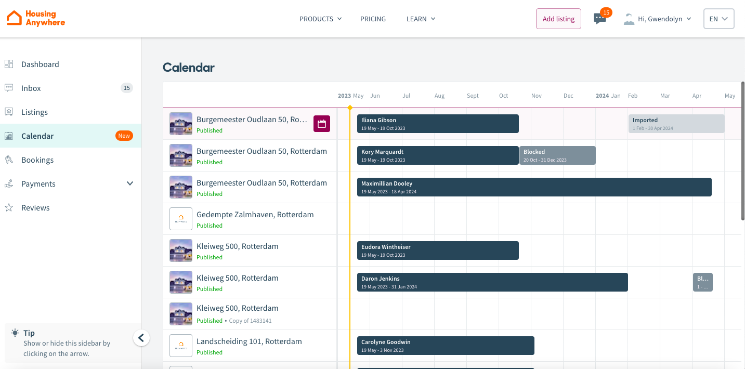
Task: Open the Bookings section
Action: (x=36, y=160)
